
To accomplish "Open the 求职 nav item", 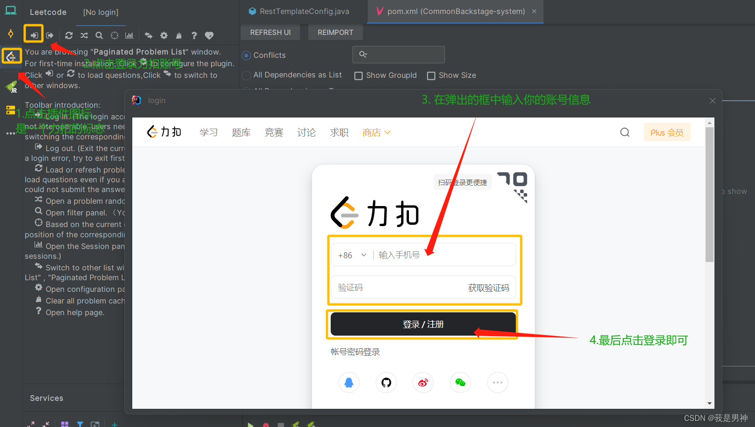I will pyautogui.click(x=339, y=133).
